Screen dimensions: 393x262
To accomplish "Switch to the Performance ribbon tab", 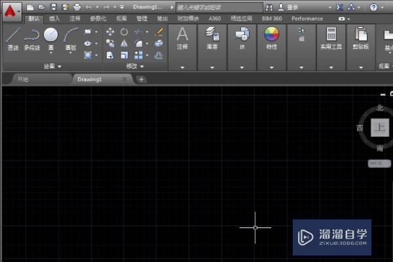I will pyautogui.click(x=307, y=18).
